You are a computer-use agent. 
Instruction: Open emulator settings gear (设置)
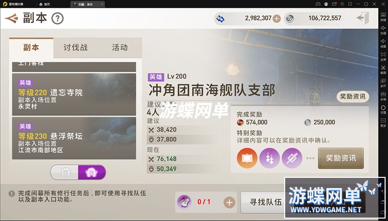coord(383,110)
